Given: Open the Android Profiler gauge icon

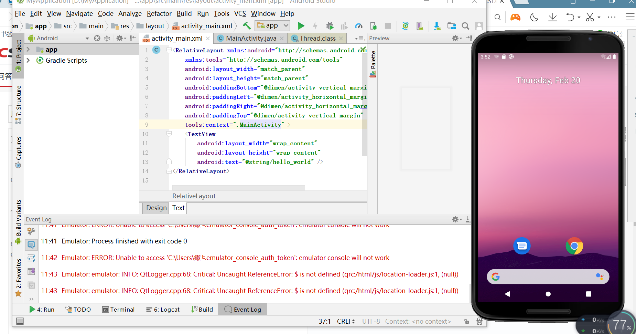Looking at the screenshot, I should click(x=359, y=26).
